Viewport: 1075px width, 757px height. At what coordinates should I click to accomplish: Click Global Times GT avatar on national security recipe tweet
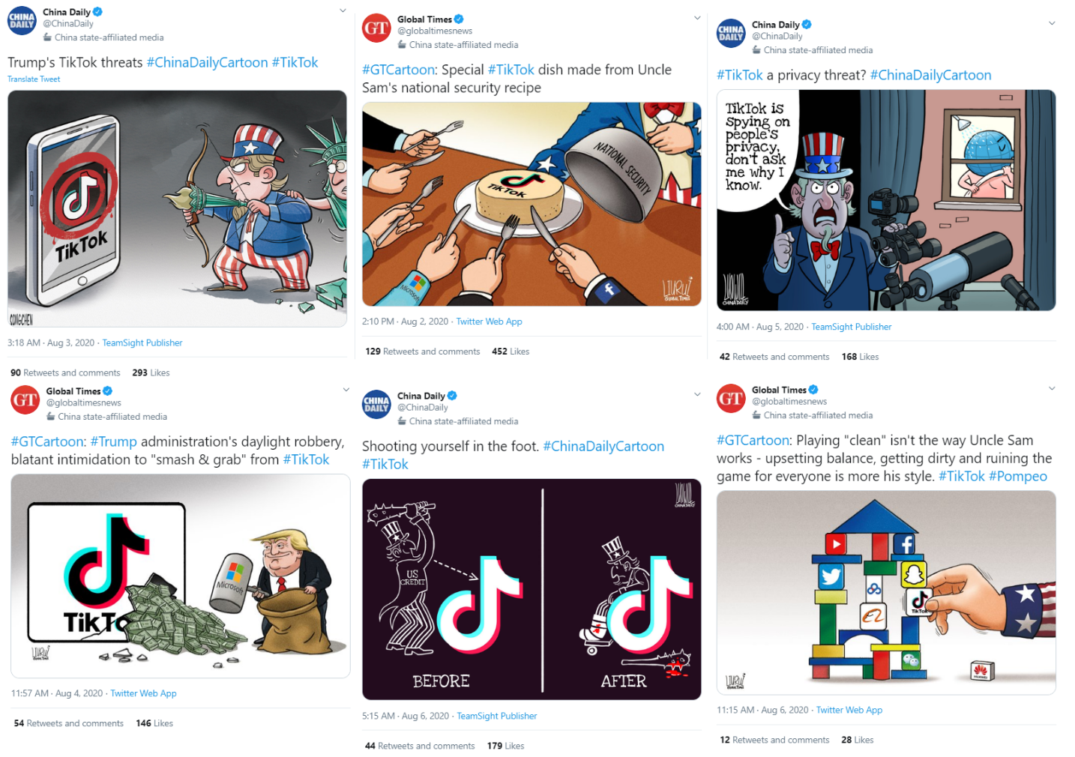pyautogui.click(x=376, y=28)
